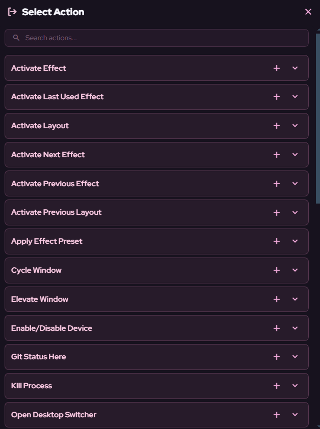Add the Activate Effect action with plus icon
320x429 pixels.
(x=277, y=68)
